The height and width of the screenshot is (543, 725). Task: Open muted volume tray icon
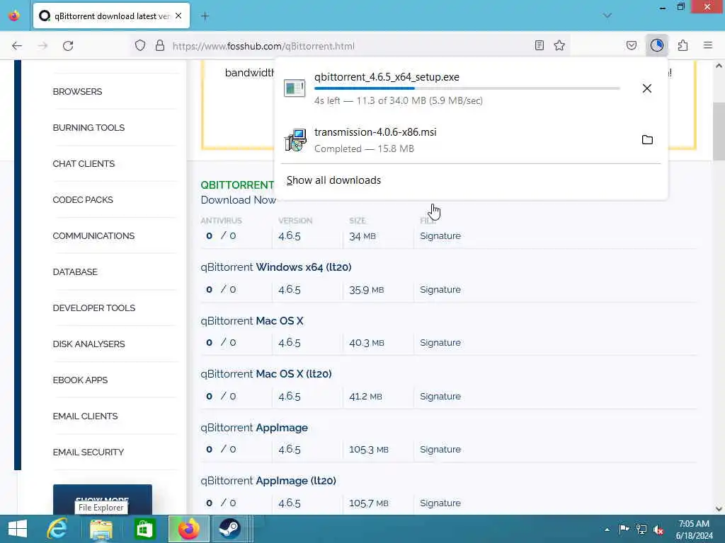(658, 529)
